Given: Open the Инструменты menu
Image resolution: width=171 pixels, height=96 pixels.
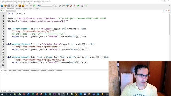Looking at the screenshot, I should pyautogui.click(x=30, y=3).
